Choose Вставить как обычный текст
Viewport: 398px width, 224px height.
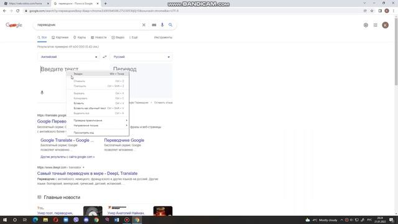point(98,108)
